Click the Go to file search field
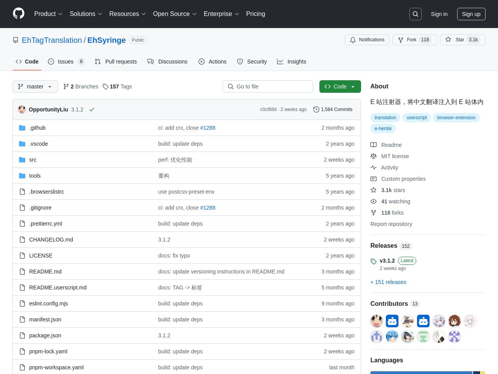 [268, 86]
